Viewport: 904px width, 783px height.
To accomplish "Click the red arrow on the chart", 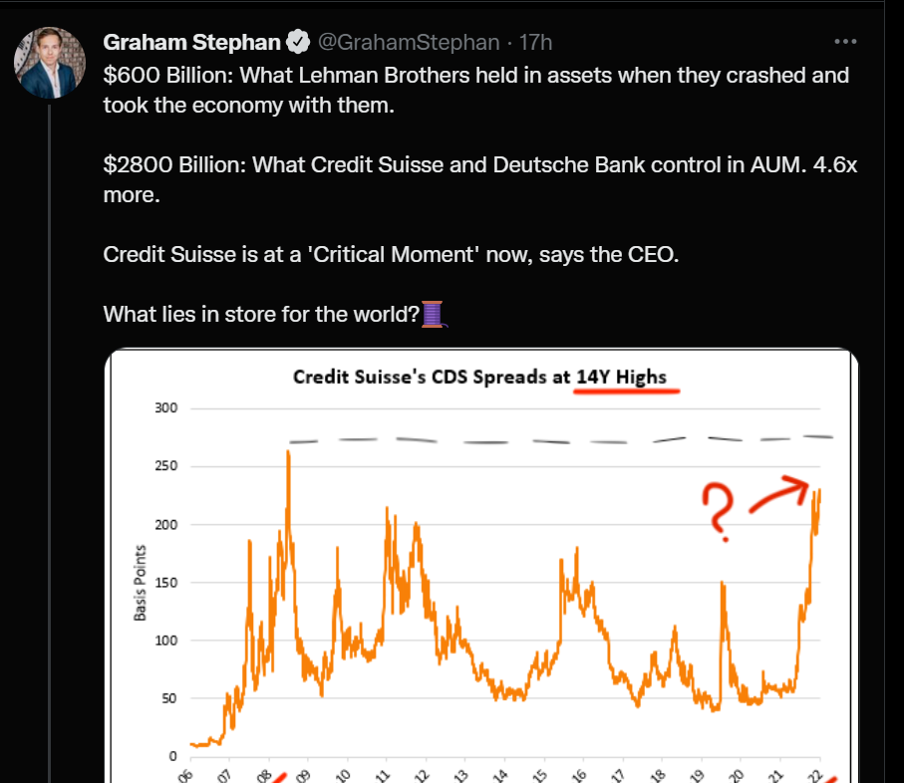I will tap(778, 493).
